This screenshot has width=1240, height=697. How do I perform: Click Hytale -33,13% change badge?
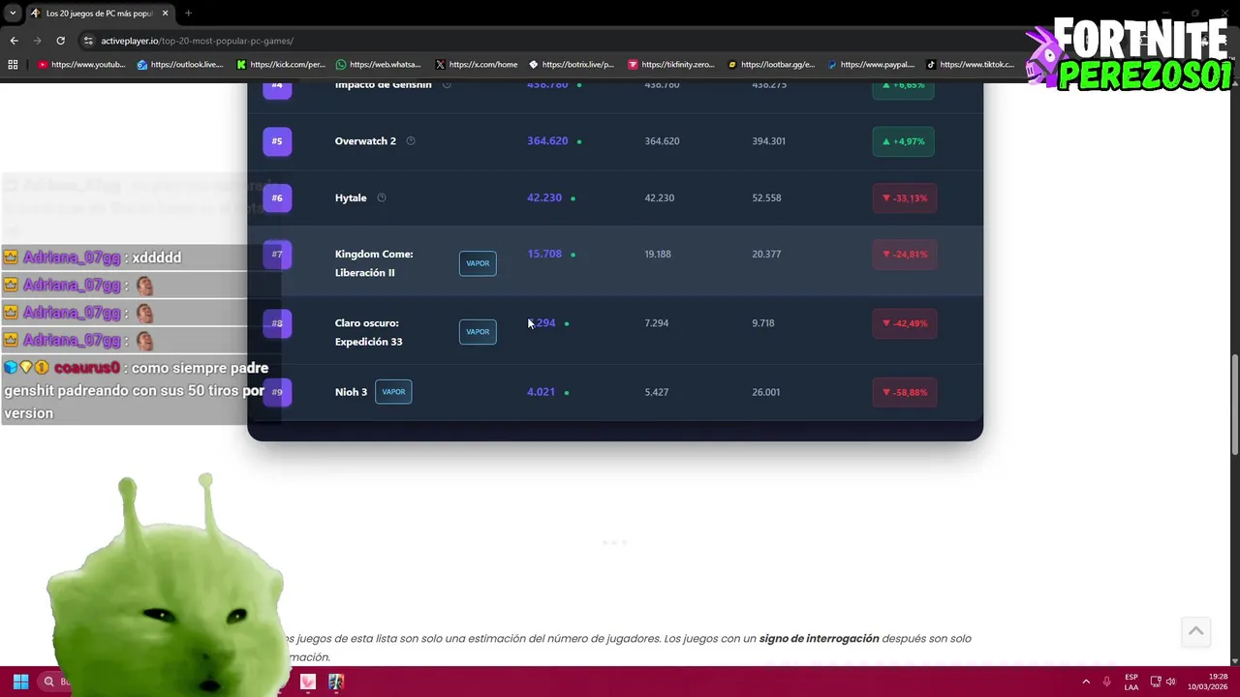(x=904, y=197)
